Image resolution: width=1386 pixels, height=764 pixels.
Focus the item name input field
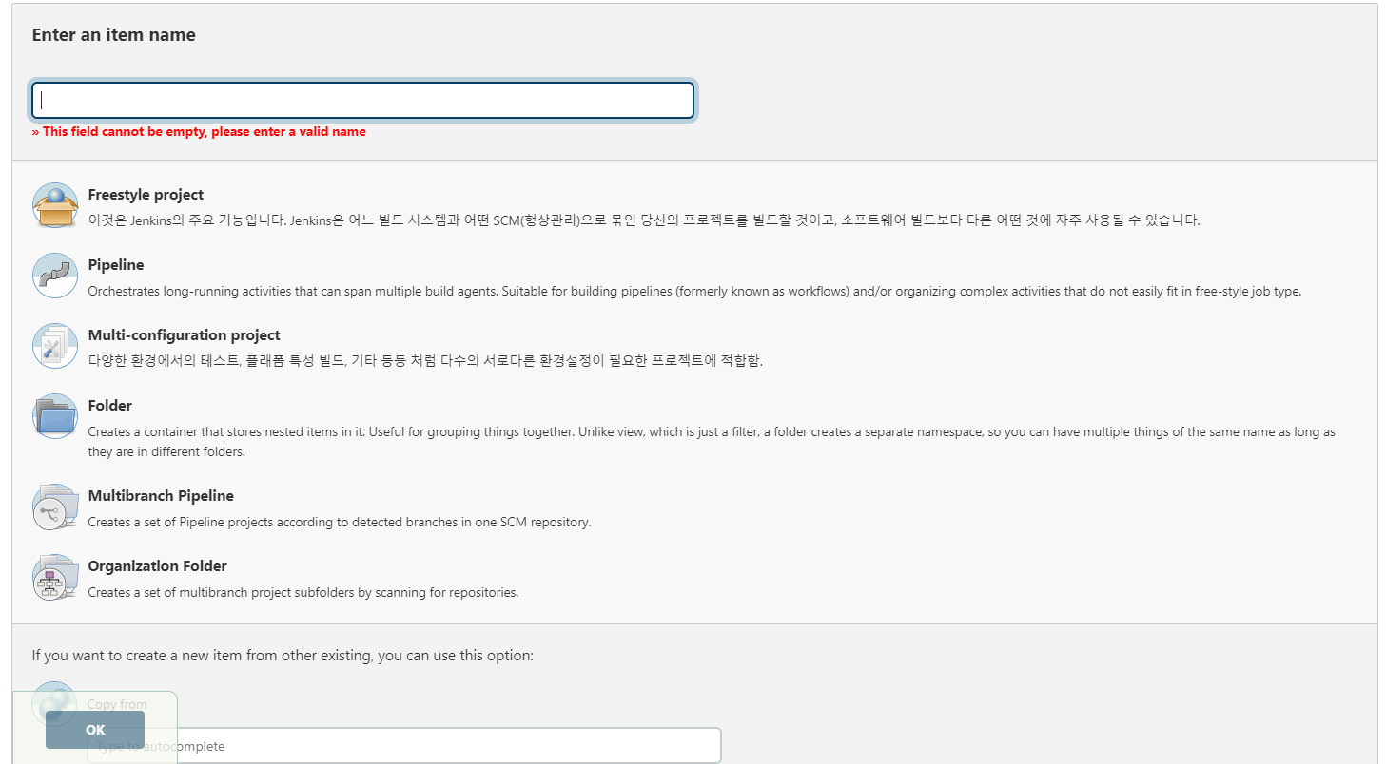(362, 101)
